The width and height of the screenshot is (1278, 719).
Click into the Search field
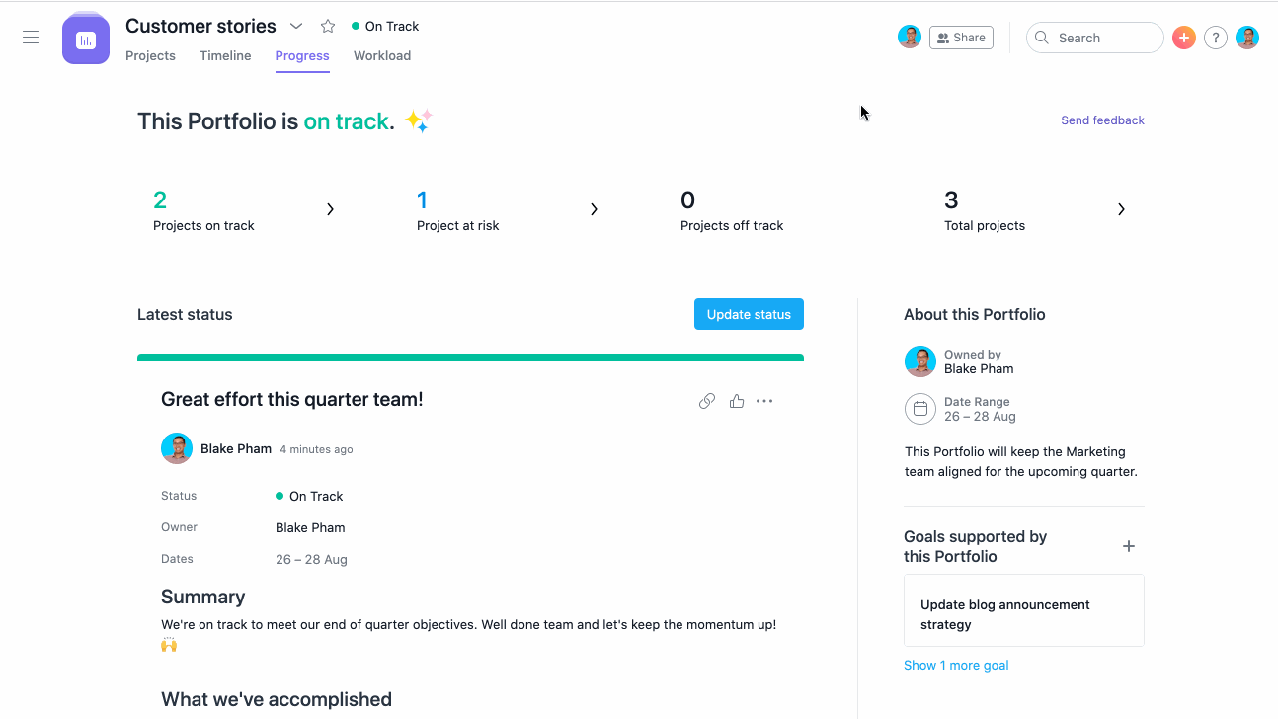click(1095, 38)
